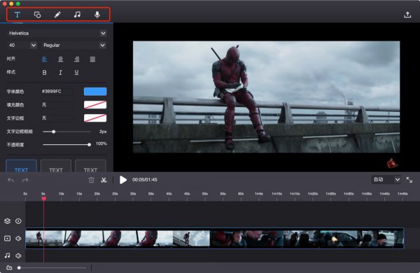Open the text border color swatch
The image size is (420, 273).
click(x=95, y=118)
